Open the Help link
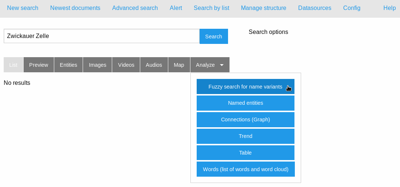400x187 pixels. click(390, 8)
